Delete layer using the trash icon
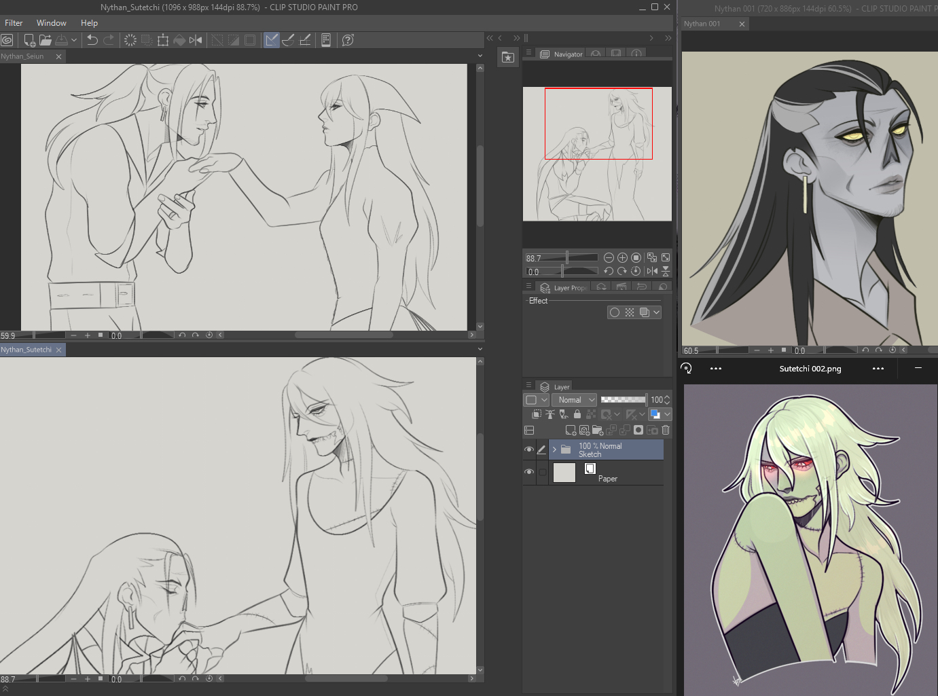 pos(666,430)
